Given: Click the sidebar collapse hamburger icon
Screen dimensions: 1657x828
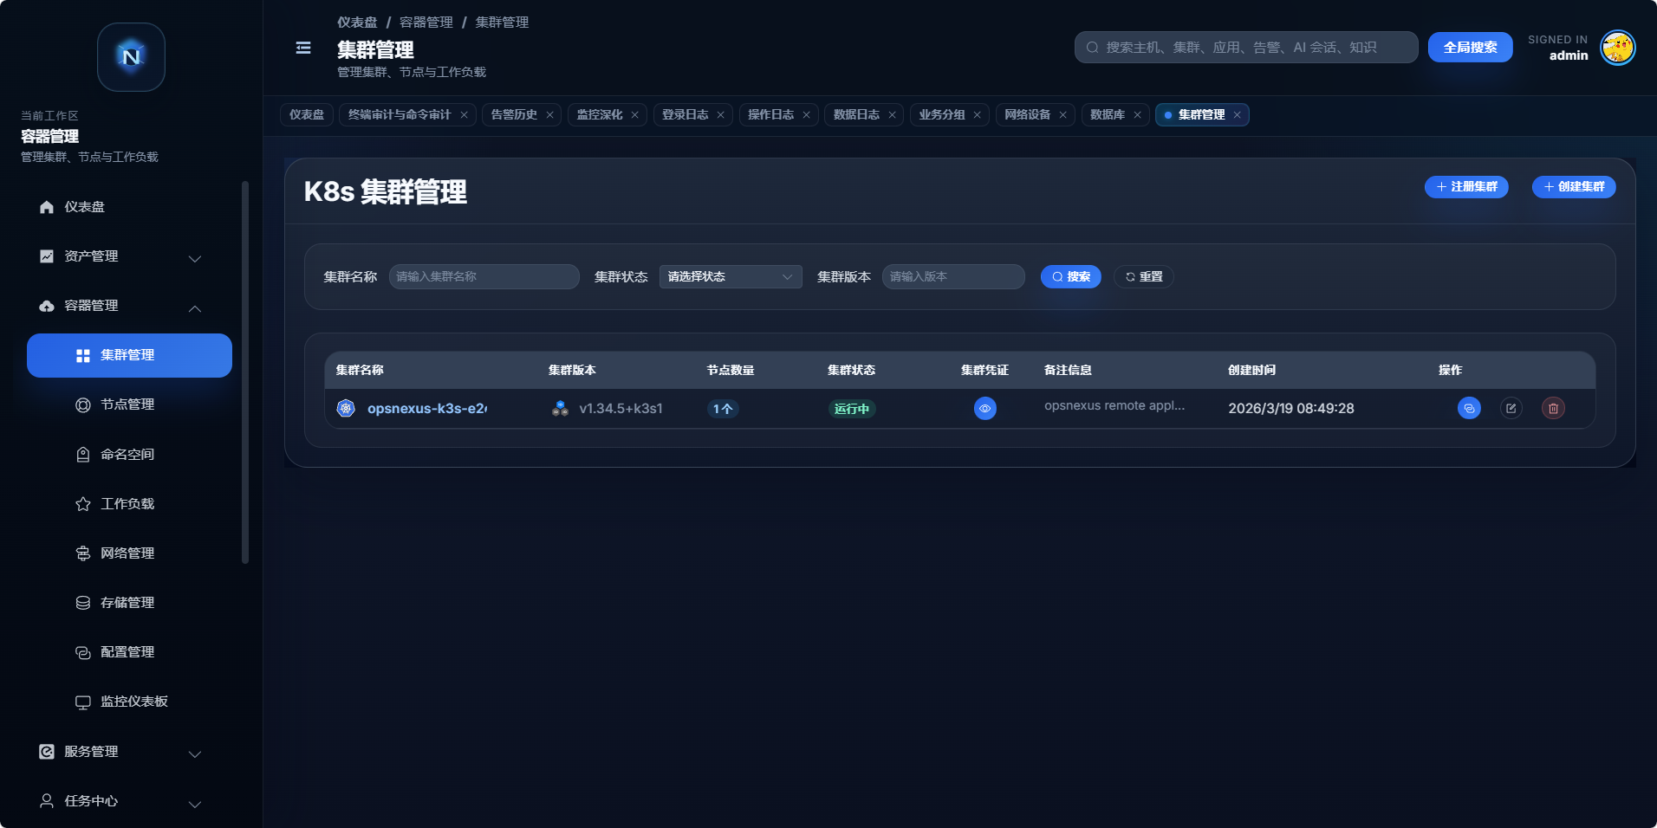Looking at the screenshot, I should [302, 48].
